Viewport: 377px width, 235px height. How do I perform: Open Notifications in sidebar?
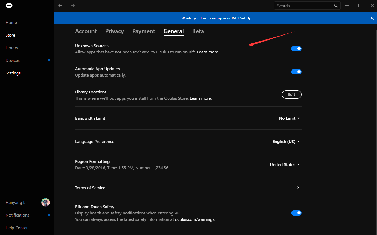point(17,215)
